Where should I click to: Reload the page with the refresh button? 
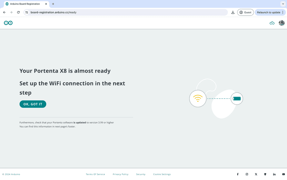[18, 12]
